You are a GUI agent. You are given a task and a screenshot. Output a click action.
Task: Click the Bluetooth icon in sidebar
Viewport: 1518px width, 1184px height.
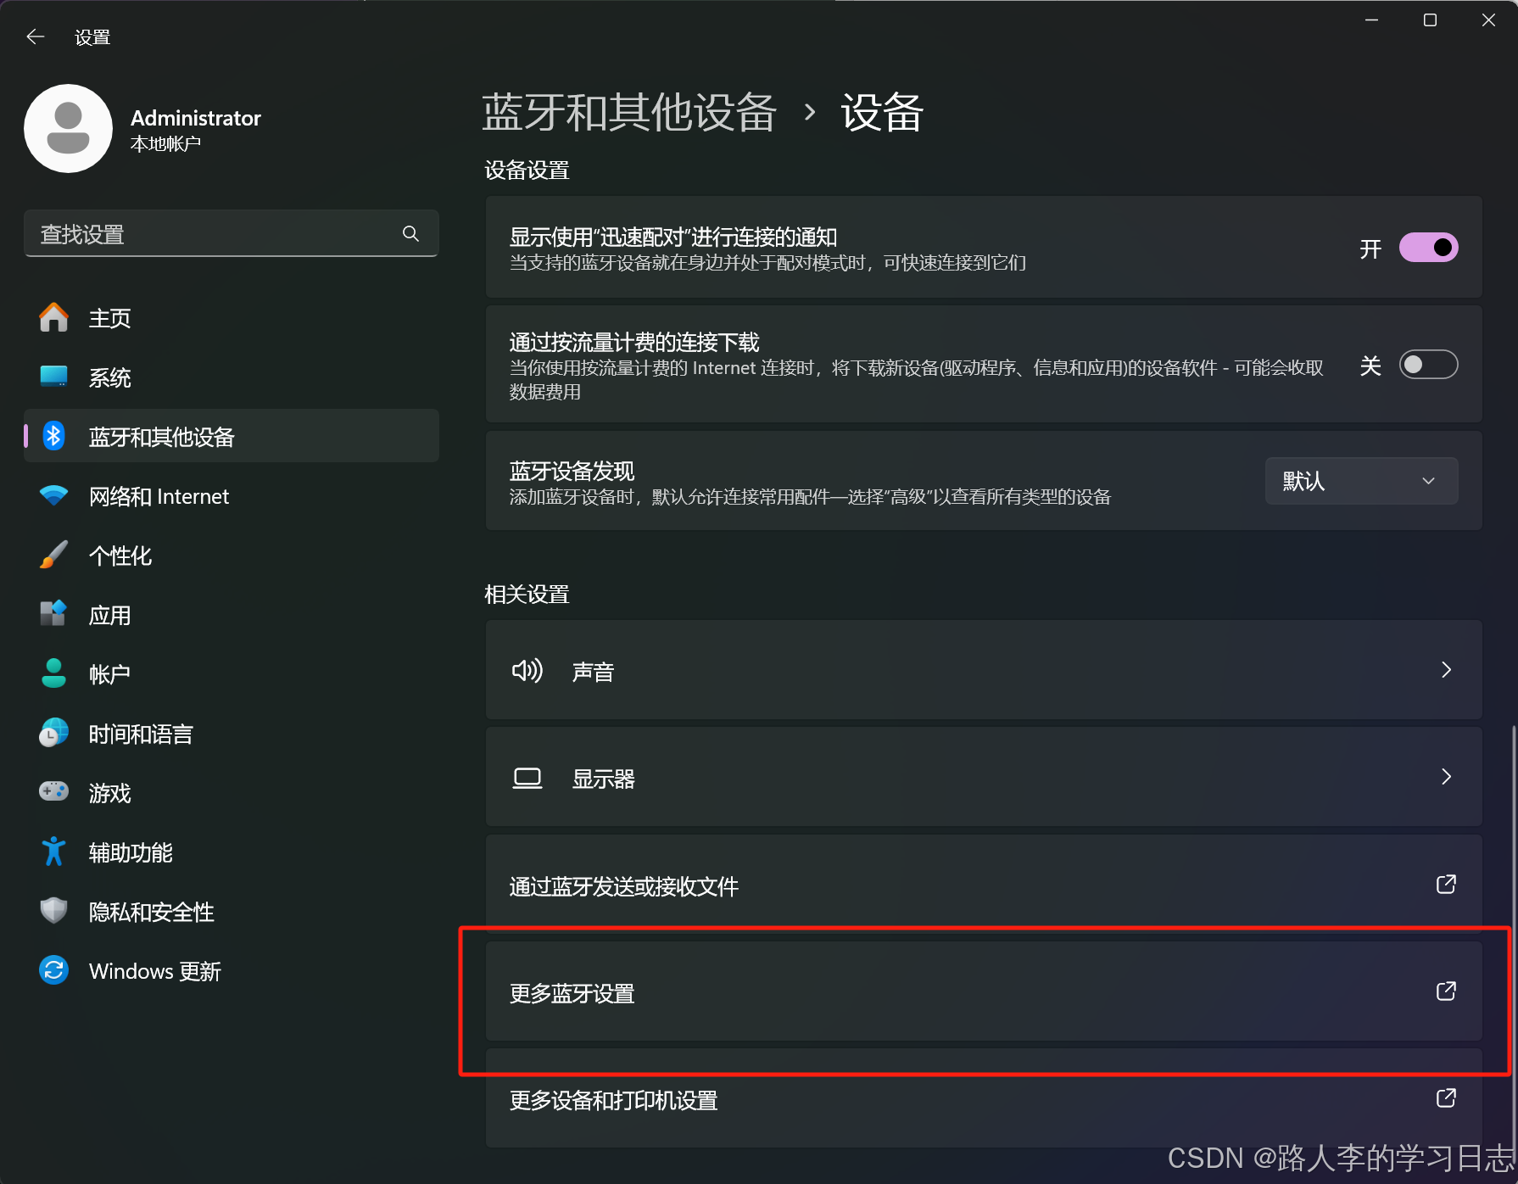coord(53,436)
